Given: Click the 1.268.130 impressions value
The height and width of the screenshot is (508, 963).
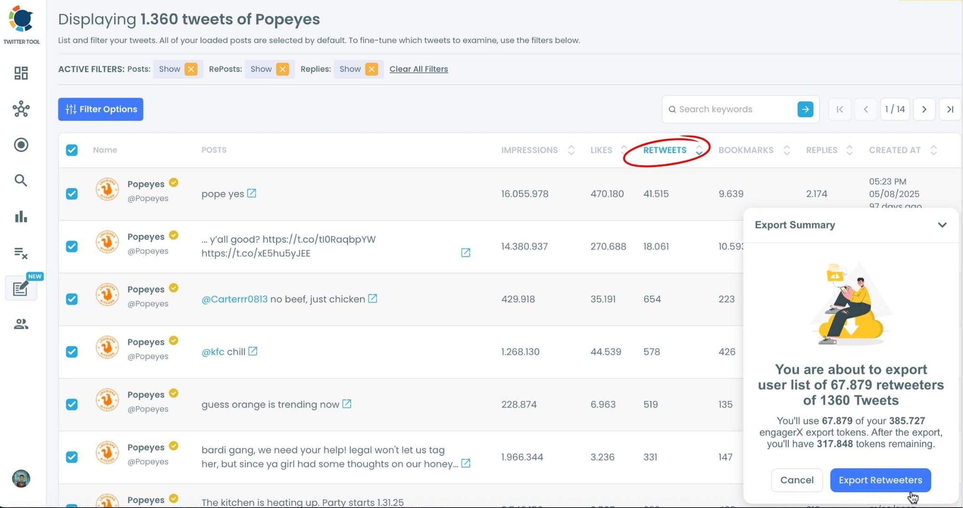Looking at the screenshot, I should tap(520, 352).
